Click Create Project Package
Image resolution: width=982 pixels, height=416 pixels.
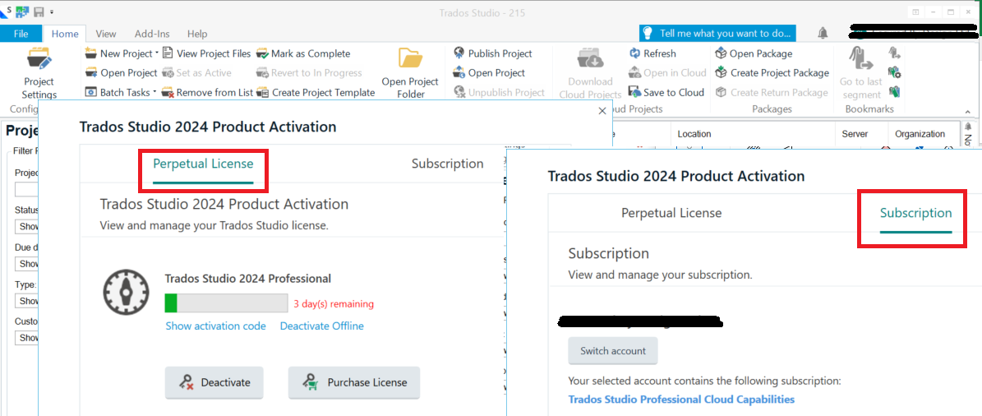pyautogui.click(x=772, y=72)
